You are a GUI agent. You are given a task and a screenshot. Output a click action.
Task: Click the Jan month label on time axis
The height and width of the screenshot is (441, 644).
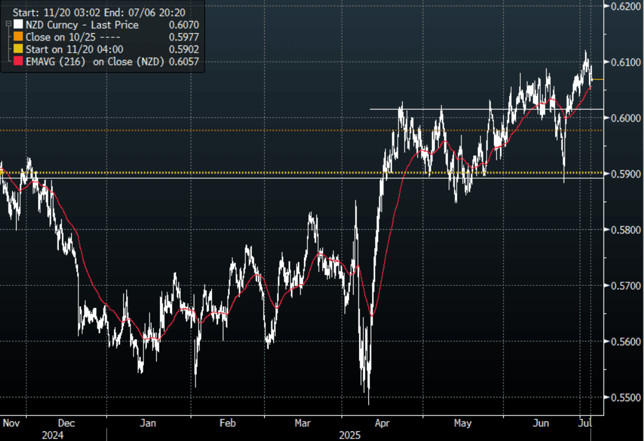click(148, 423)
